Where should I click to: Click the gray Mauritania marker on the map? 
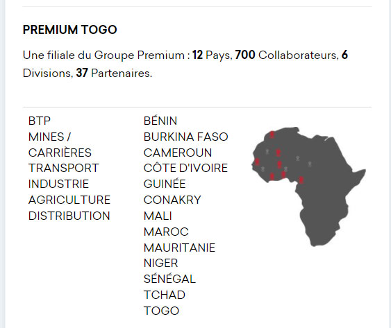267,151
